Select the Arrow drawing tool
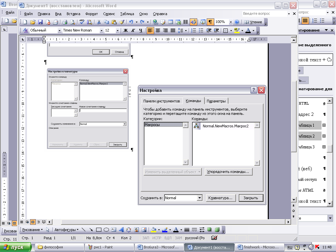Viewport: 336px width, 252px height. click(x=91, y=230)
